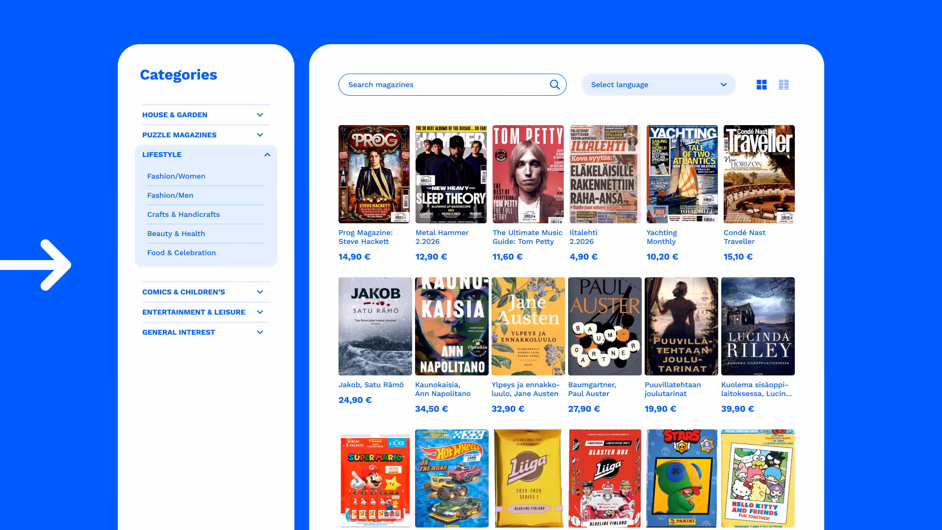942x530 pixels.
Task: Click Prog Magazine: Steve Hackett title
Action: click(366, 237)
